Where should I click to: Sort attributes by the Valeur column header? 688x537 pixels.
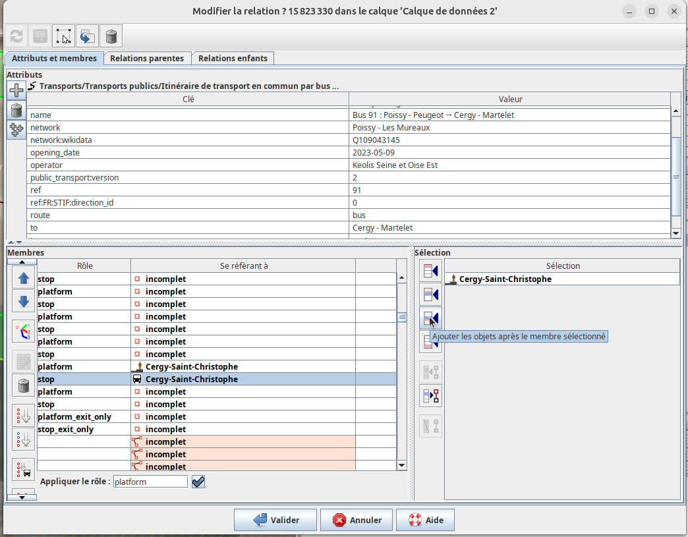pos(510,99)
